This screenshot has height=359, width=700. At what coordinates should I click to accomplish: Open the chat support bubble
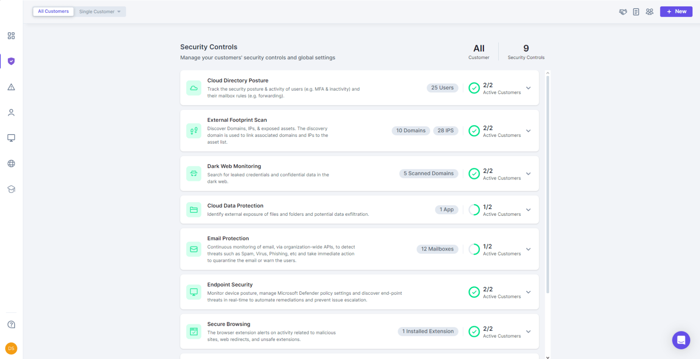(x=681, y=340)
